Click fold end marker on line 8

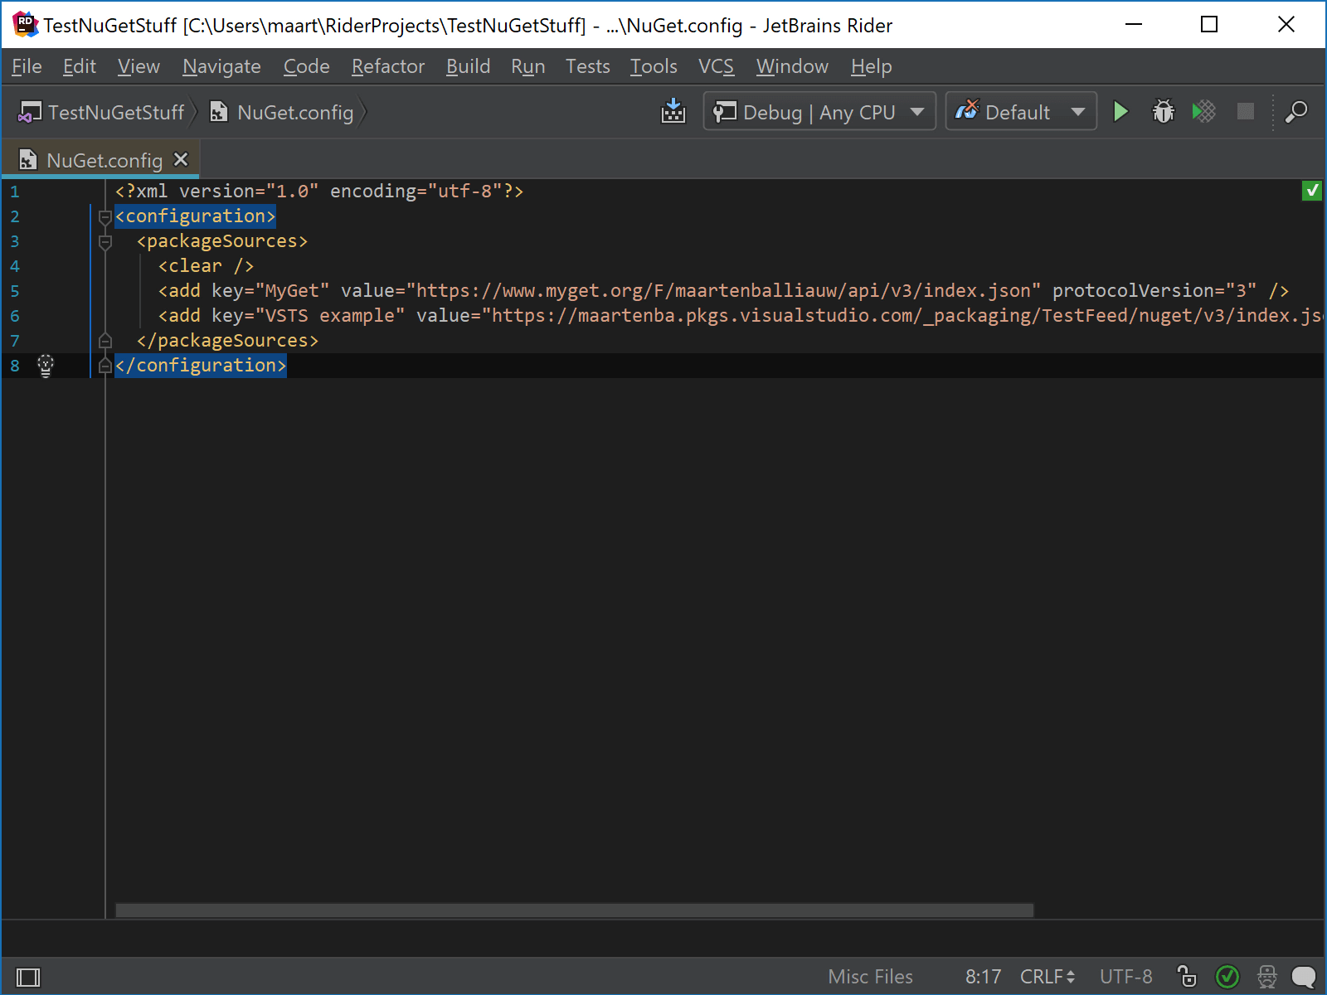tap(105, 366)
